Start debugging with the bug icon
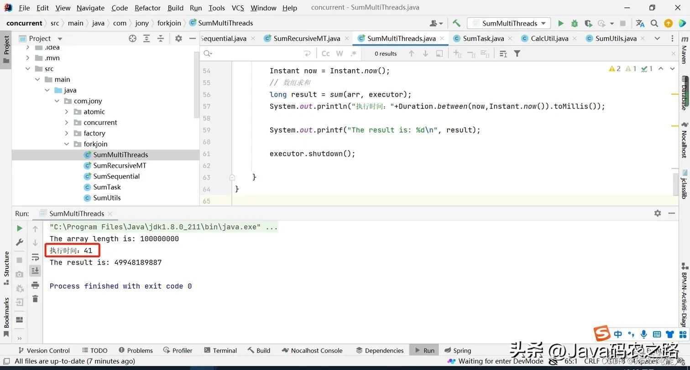The width and height of the screenshot is (690, 370). click(575, 23)
